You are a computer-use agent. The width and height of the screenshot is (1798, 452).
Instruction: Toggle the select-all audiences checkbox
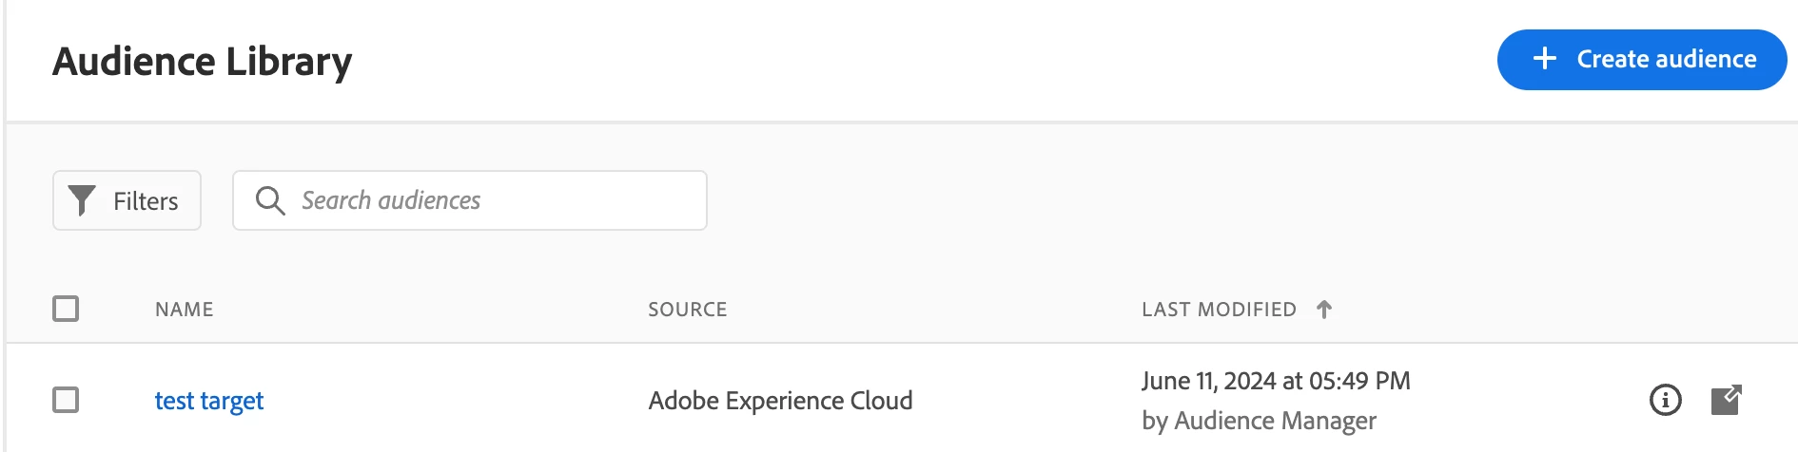pos(66,309)
